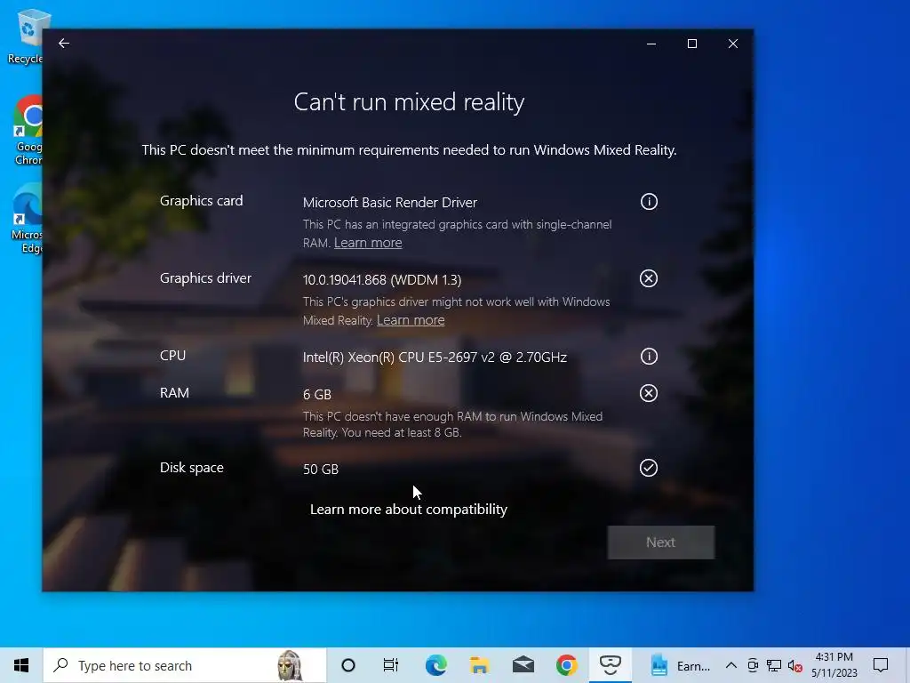
Task: Open info icon for Graphics card row
Action: tap(649, 202)
